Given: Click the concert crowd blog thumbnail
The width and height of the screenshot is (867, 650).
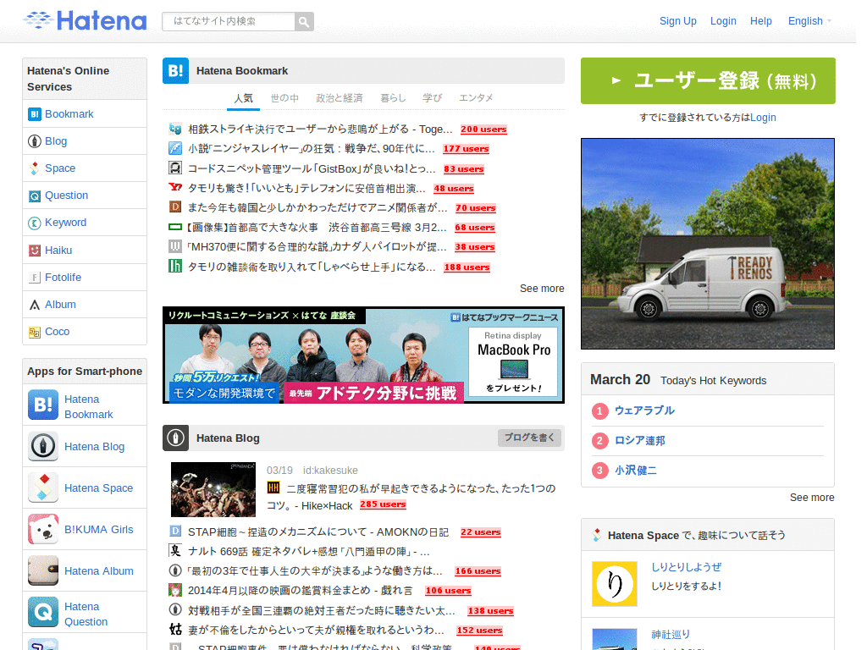Looking at the screenshot, I should click(x=213, y=490).
